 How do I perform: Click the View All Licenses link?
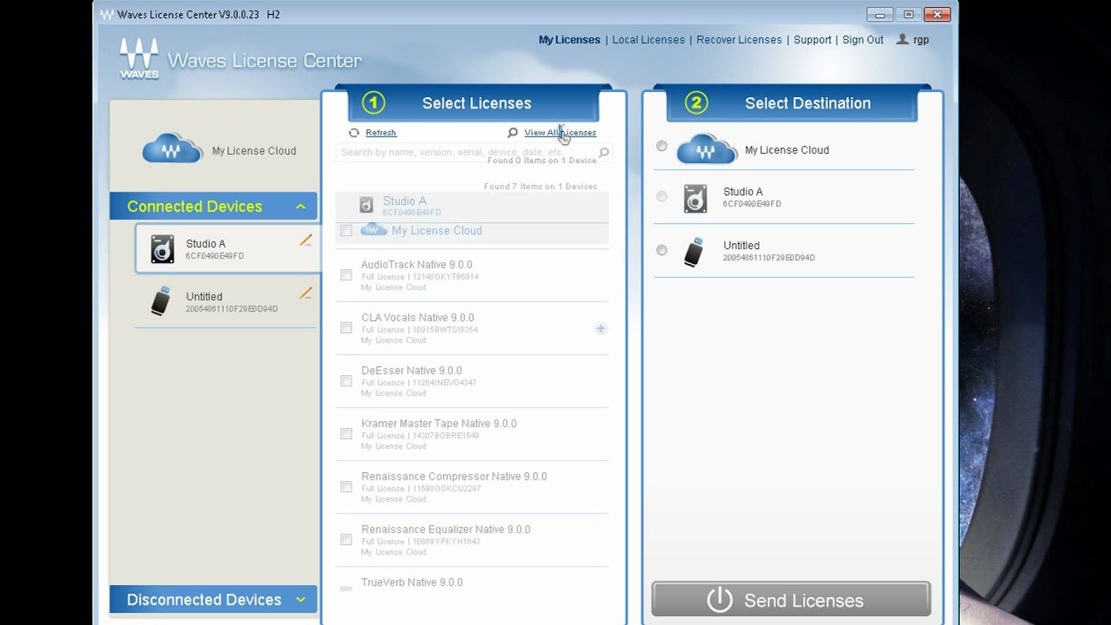[x=560, y=133]
